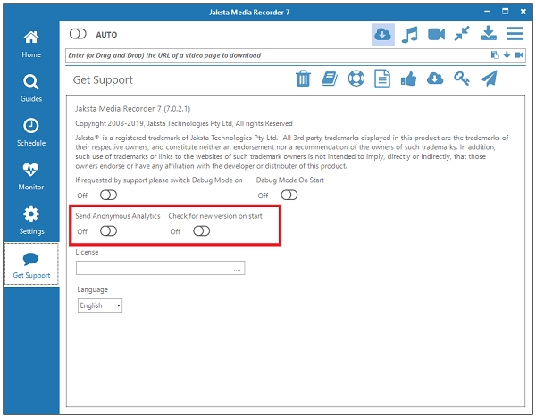Switch to audio music note mode
This screenshot has height=418, width=536.
(409, 35)
